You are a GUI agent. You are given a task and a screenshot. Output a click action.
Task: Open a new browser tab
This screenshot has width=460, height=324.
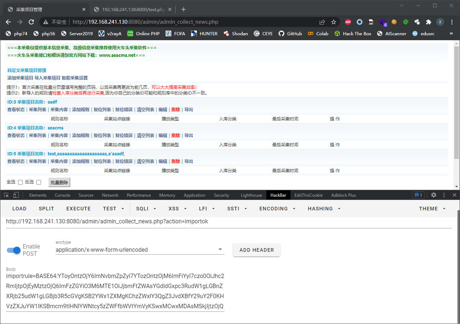[x=184, y=9]
